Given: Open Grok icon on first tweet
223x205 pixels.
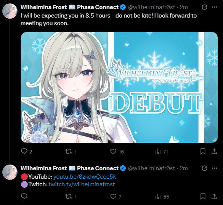Looking at the screenshot, I should click(204, 7).
